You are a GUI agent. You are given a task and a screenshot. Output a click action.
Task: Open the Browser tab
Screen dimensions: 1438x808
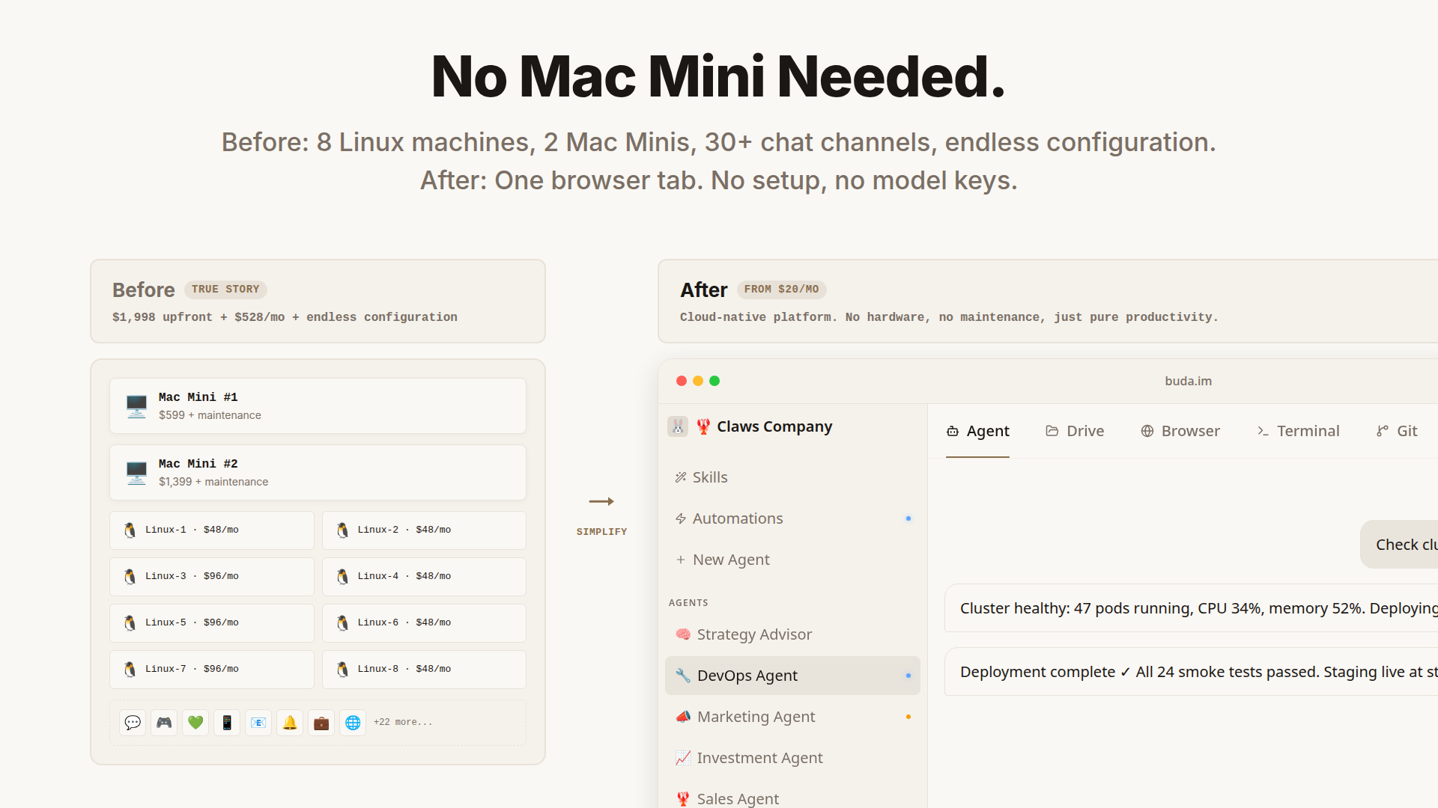click(1180, 431)
